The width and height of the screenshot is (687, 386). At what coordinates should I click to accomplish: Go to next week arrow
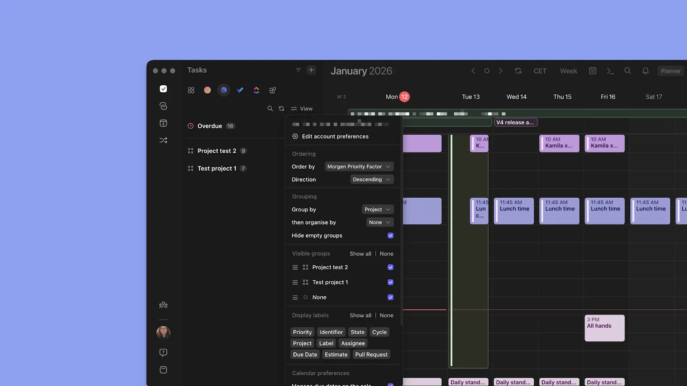[501, 71]
